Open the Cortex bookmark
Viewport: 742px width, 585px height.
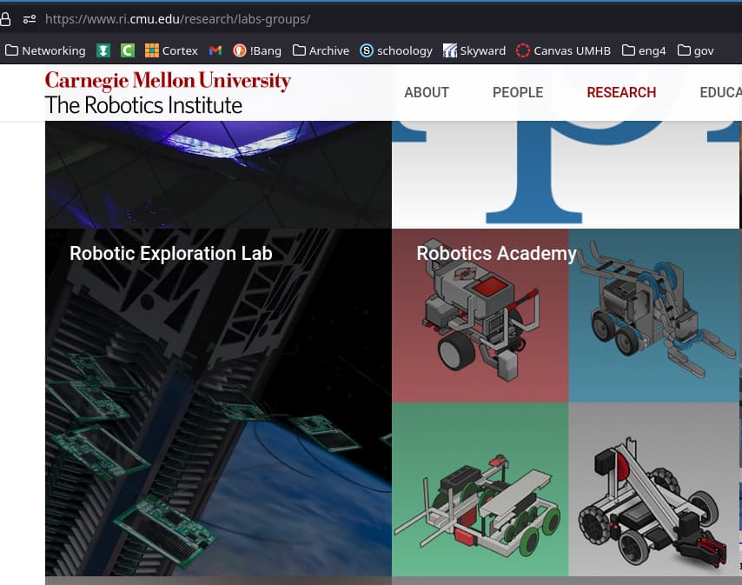(171, 50)
